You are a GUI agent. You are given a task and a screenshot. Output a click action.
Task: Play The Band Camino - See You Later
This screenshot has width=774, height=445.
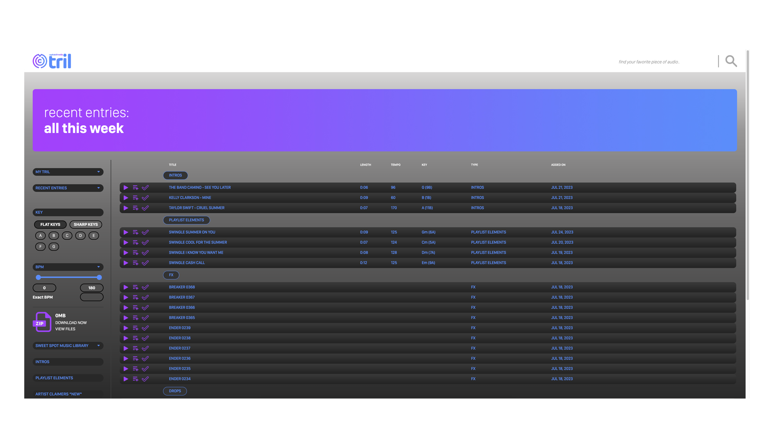coord(126,188)
